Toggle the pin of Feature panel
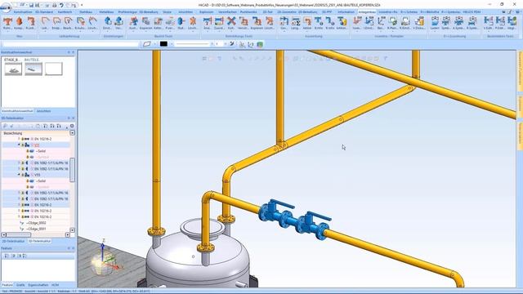The width and height of the screenshot is (523, 294). point(69,248)
